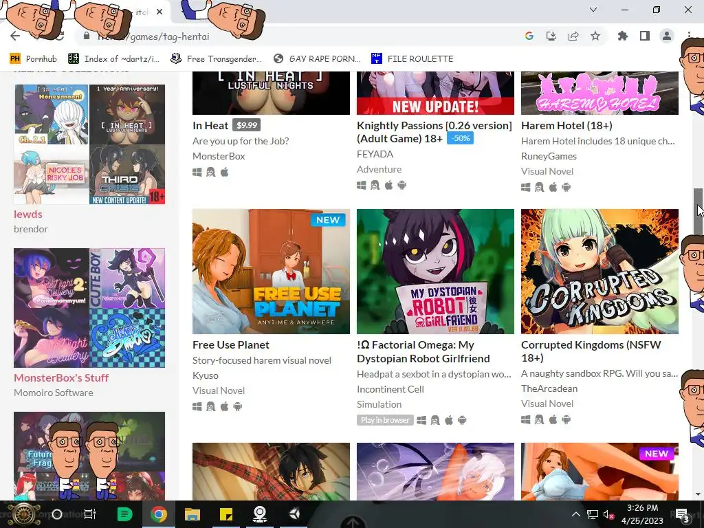This screenshot has height=528, width=704.
Task: Open the 'Index of ~dartz' bookmark
Action: pyautogui.click(x=113, y=59)
